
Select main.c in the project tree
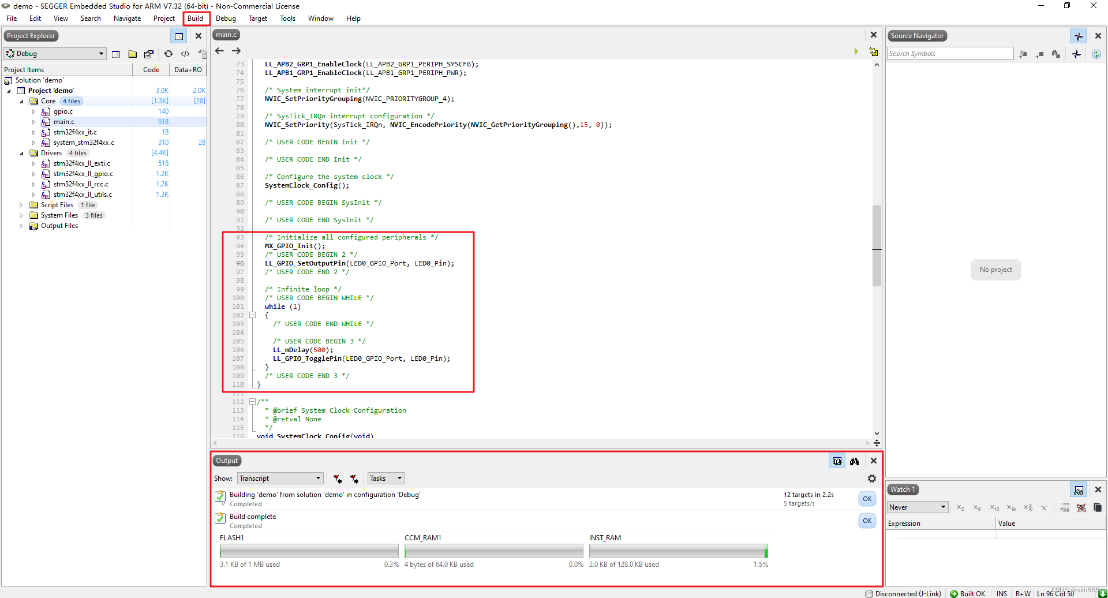[x=63, y=121]
